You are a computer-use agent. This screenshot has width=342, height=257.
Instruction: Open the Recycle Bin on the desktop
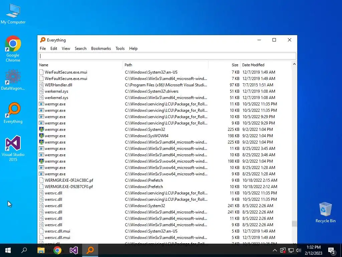coord(325,212)
